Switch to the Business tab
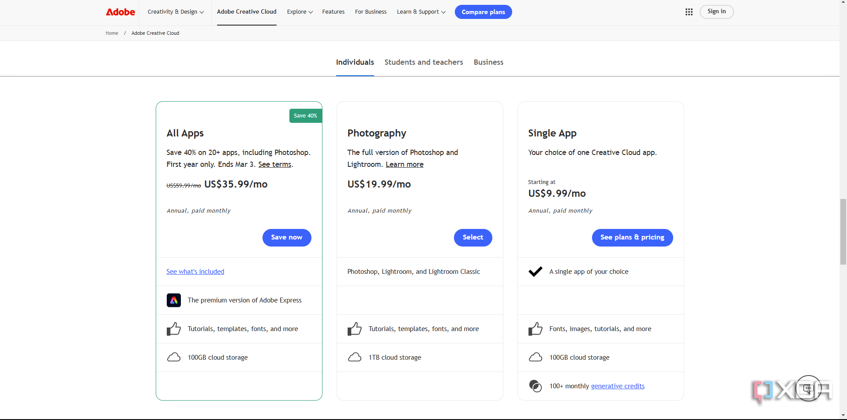847x420 pixels. click(488, 63)
